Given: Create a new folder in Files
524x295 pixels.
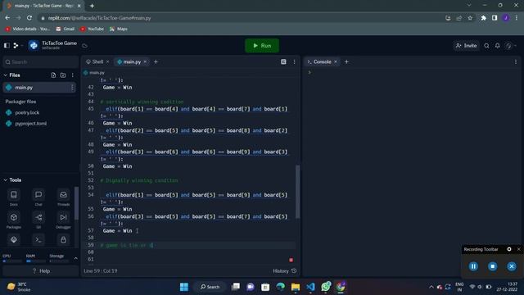Looking at the screenshot, I should tap(63, 75).
